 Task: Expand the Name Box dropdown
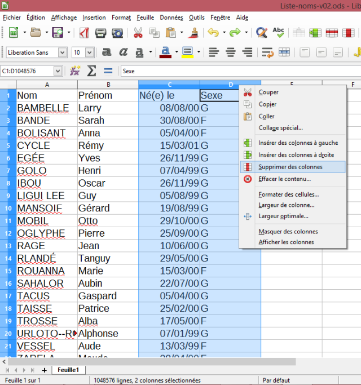tap(58, 71)
